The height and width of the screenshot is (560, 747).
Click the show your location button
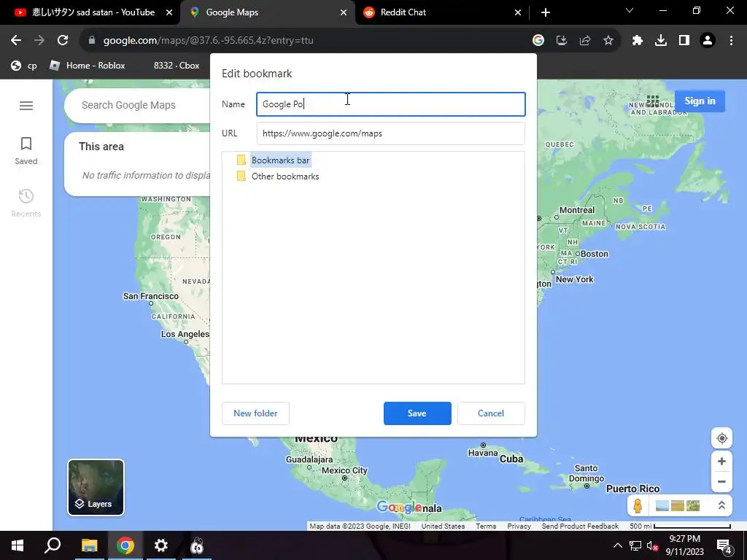coord(721,438)
